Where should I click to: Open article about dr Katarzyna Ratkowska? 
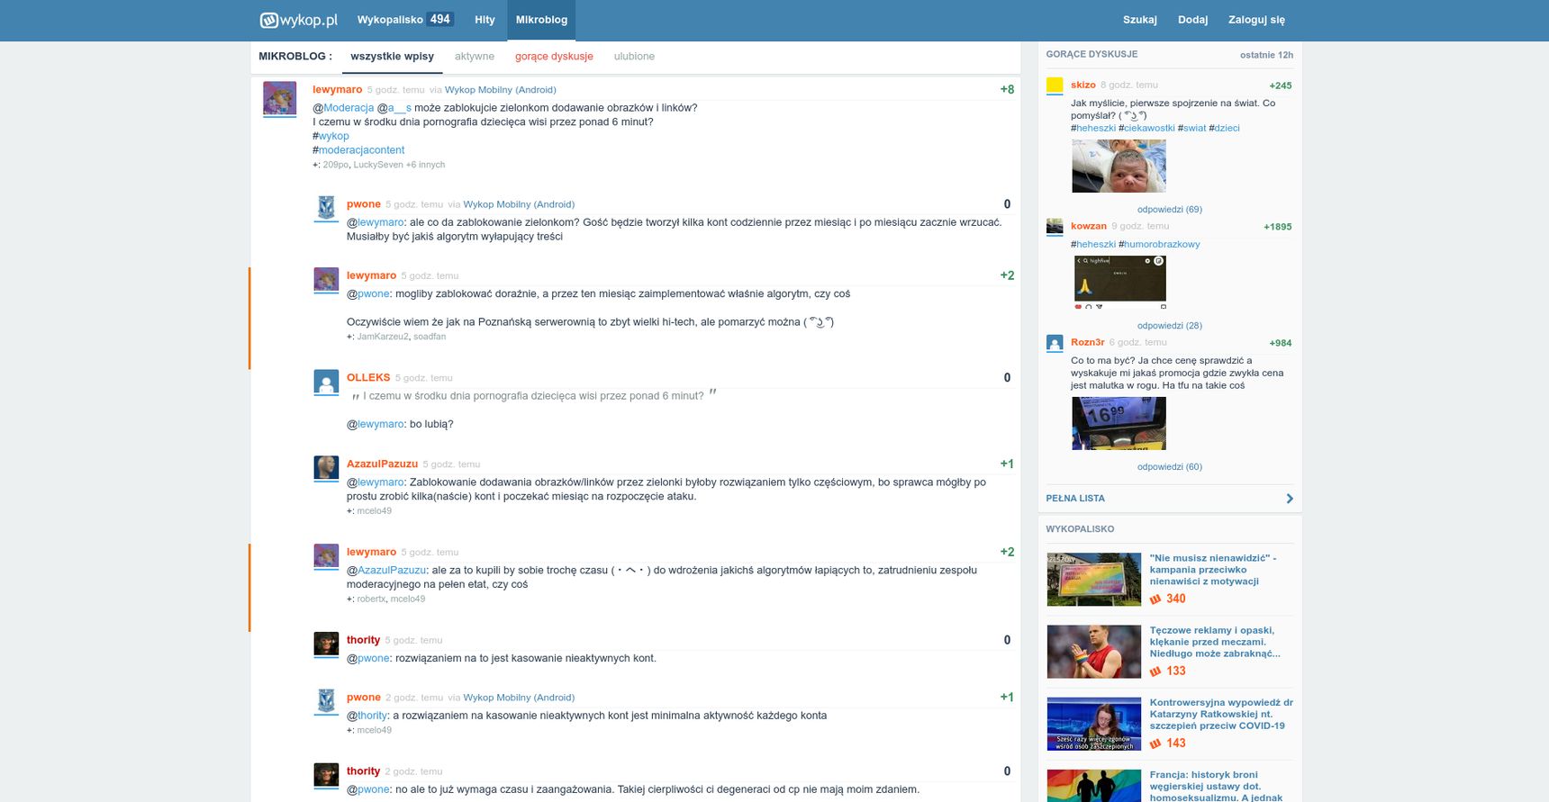pos(1221,714)
